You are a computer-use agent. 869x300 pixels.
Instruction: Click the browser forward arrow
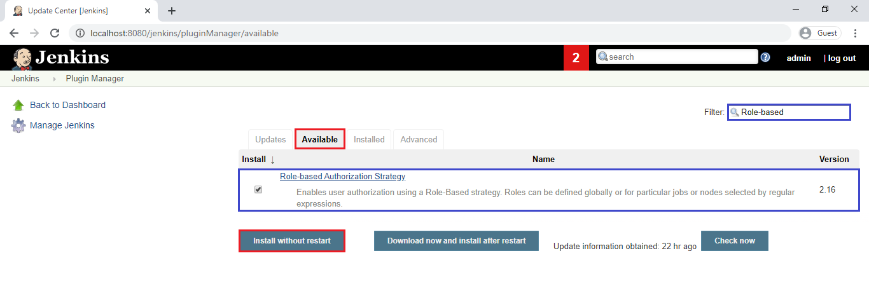[x=34, y=33]
